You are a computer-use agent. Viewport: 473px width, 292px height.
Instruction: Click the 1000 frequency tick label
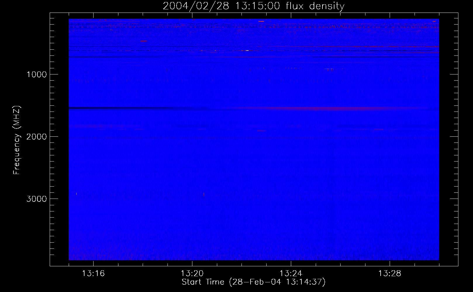coord(37,74)
